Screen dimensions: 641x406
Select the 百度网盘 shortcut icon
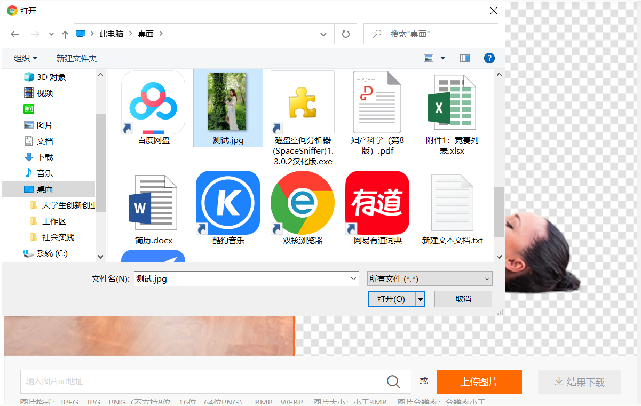(x=153, y=102)
